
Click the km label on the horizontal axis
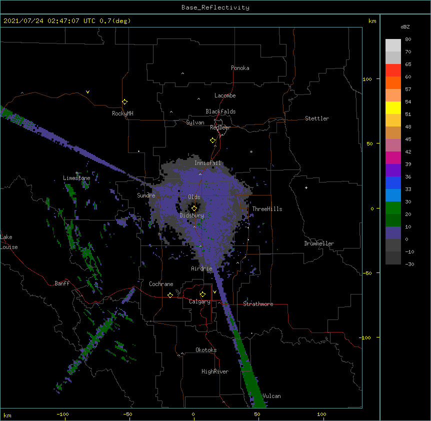7,415
